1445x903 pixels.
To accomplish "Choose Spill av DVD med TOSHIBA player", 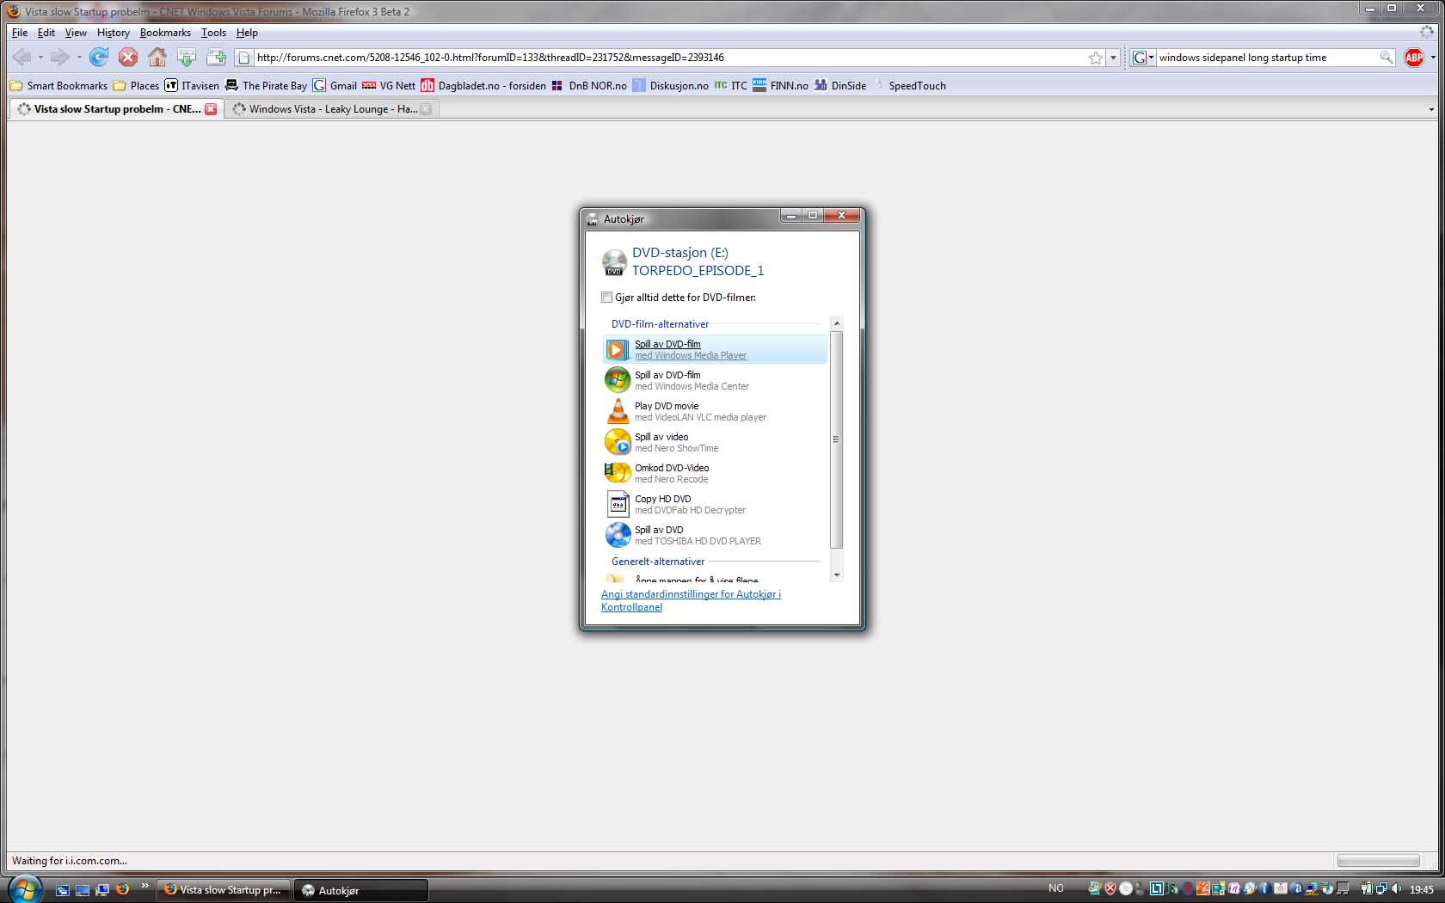I will (715, 535).
